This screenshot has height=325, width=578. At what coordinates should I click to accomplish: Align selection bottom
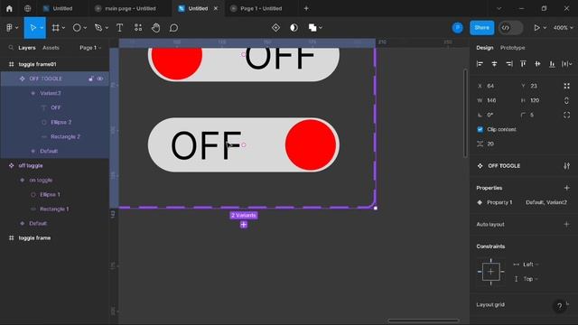coord(552,64)
